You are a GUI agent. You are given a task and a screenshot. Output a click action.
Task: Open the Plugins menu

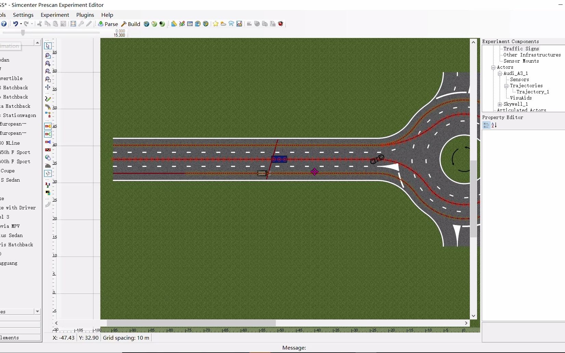[x=85, y=15]
